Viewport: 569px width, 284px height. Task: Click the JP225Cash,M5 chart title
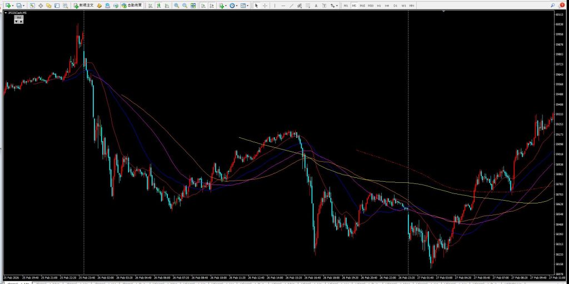[17, 12]
